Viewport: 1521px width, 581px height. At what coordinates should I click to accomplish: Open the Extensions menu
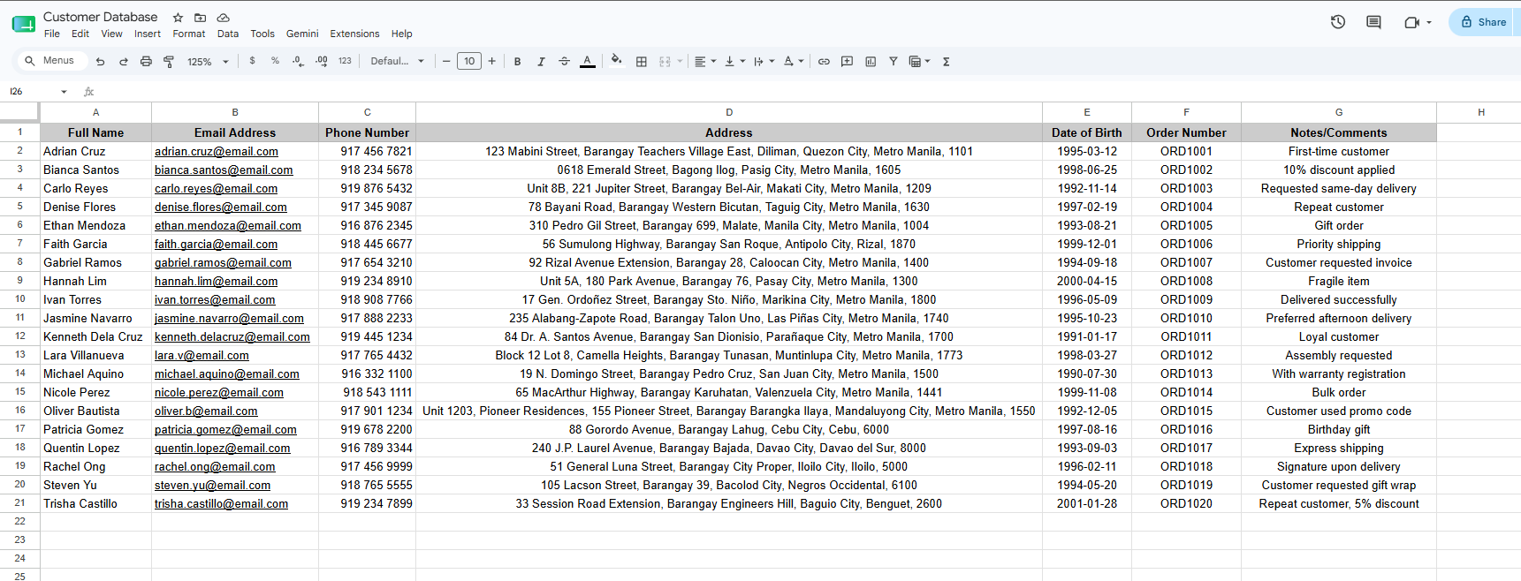click(354, 34)
